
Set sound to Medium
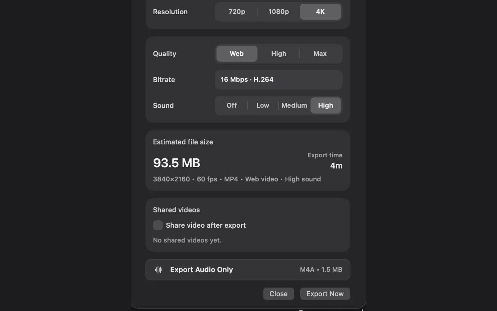294,105
